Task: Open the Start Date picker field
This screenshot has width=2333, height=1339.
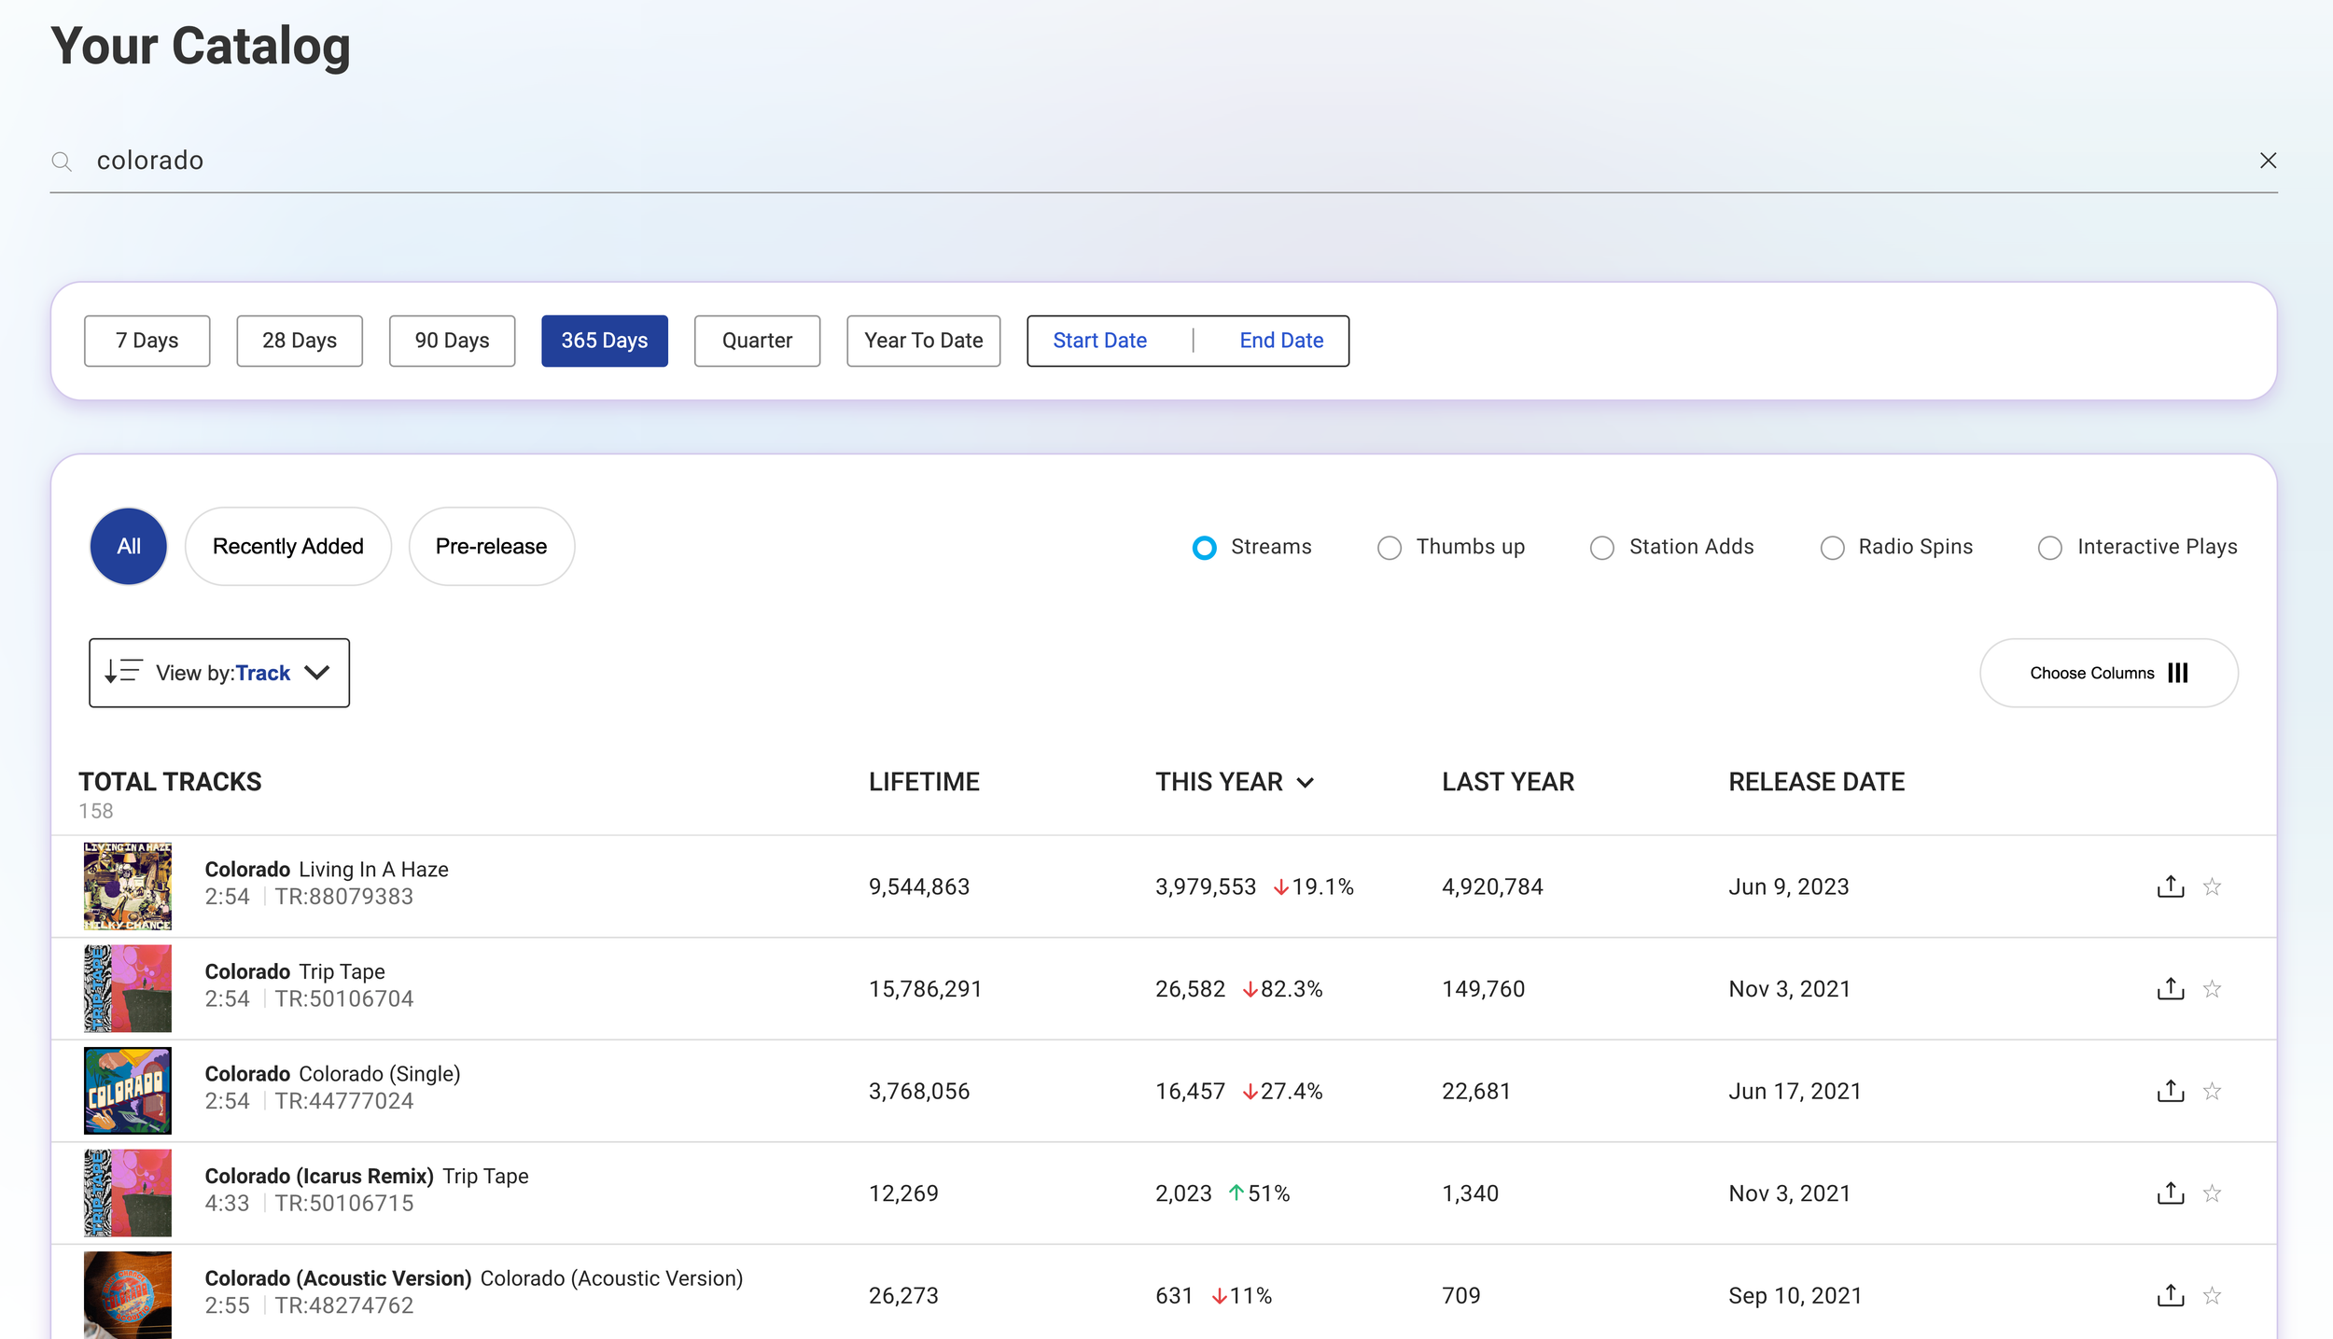Action: point(1099,341)
